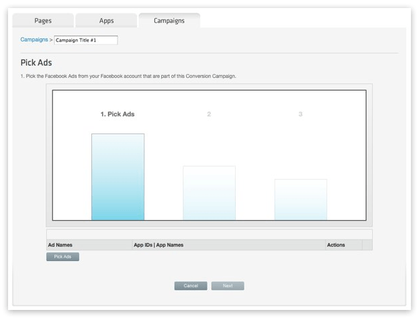Click the step number 3 label

300,114
